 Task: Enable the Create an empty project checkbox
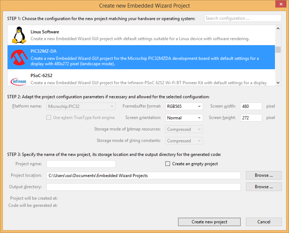[x=168, y=164]
